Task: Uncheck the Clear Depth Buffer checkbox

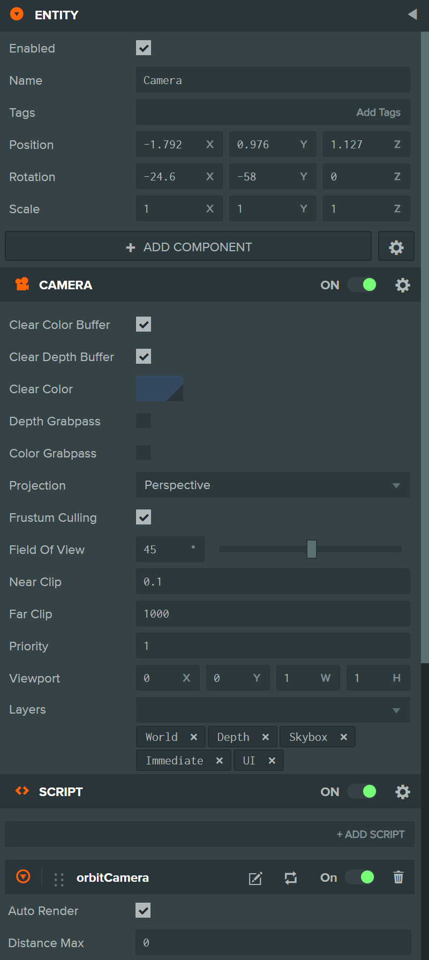Action: click(x=144, y=357)
